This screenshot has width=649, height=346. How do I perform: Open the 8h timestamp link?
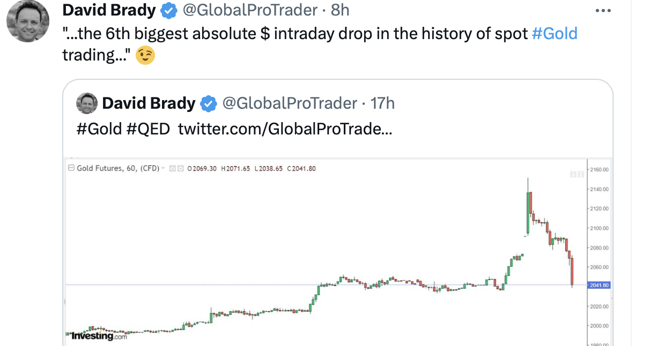pos(340,10)
